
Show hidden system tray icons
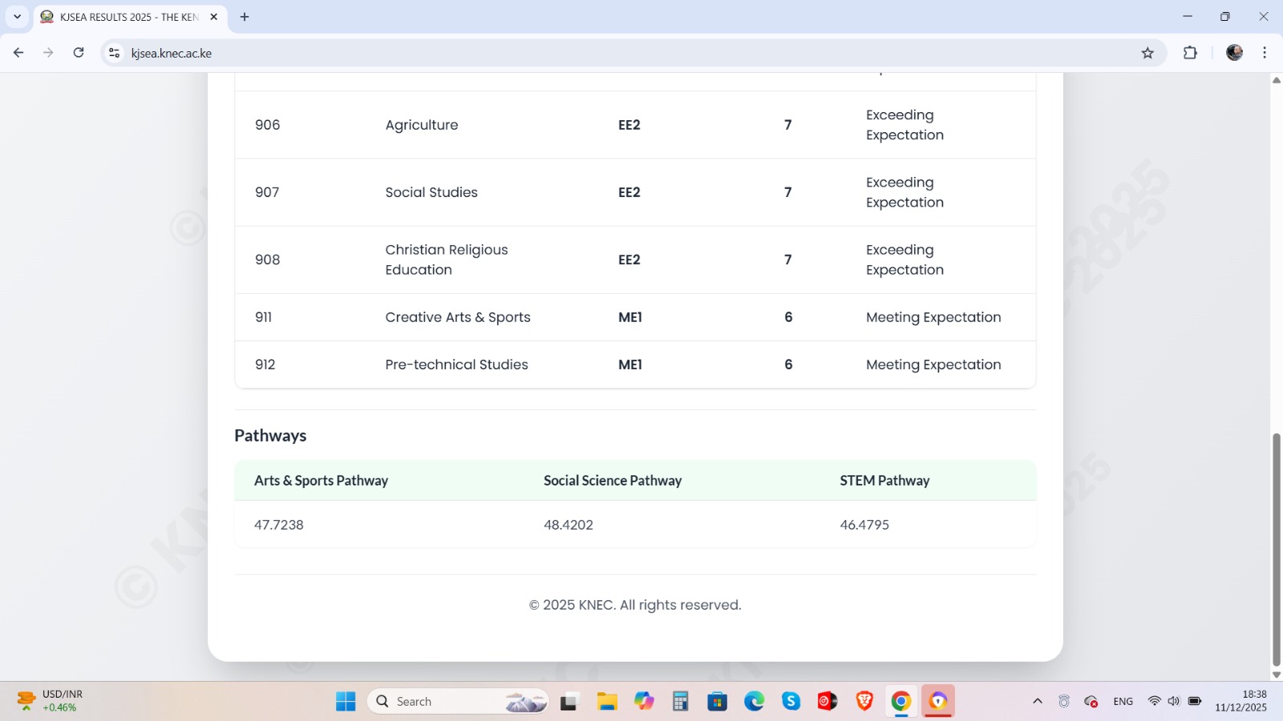pos(1037,701)
